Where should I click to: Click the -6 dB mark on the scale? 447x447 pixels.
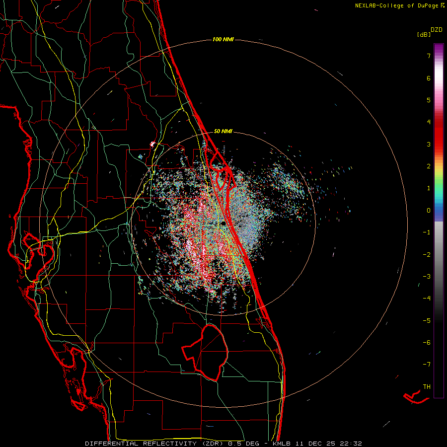(427, 343)
